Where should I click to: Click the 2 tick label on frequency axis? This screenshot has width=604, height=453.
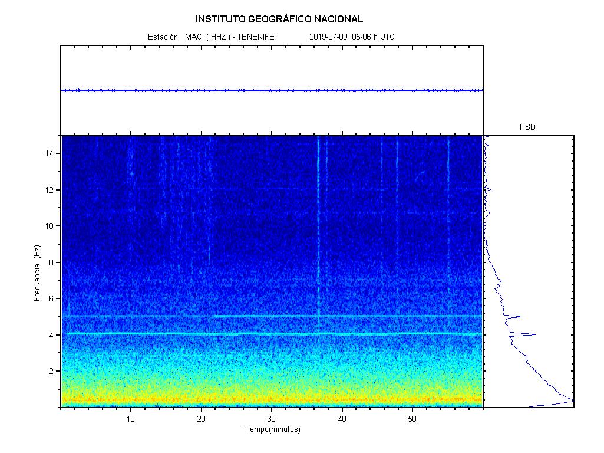tap(52, 371)
